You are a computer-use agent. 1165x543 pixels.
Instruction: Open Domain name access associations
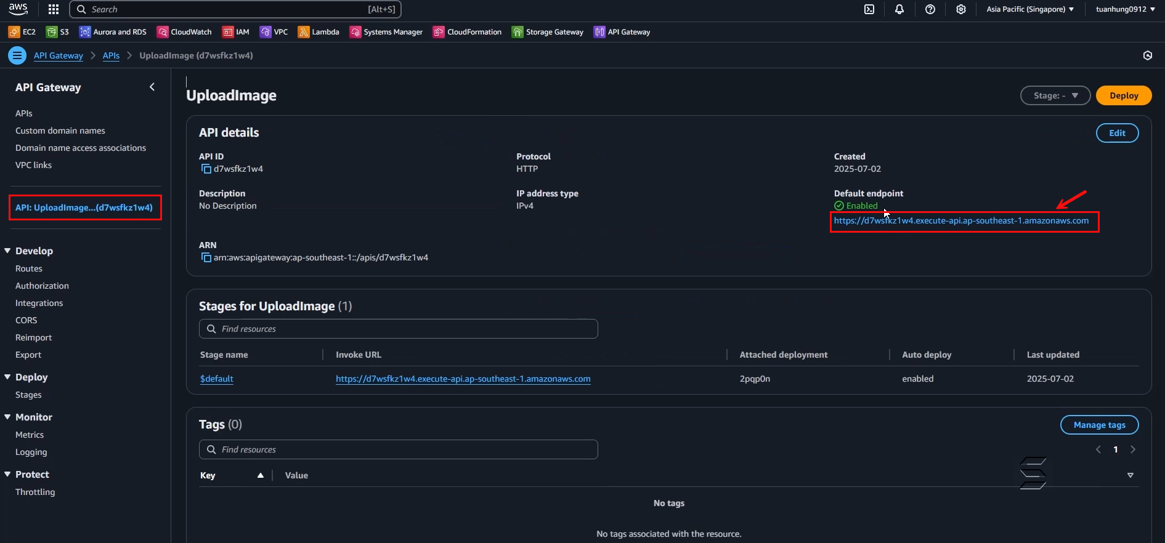tap(81, 148)
